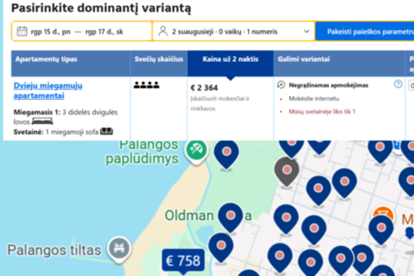Click the Palangos paplūdimys map label
The image size is (414, 276).
click(143, 152)
